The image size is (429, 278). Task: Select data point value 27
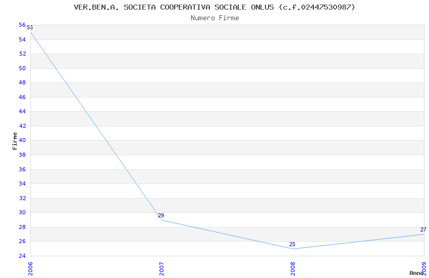tap(423, 229)
